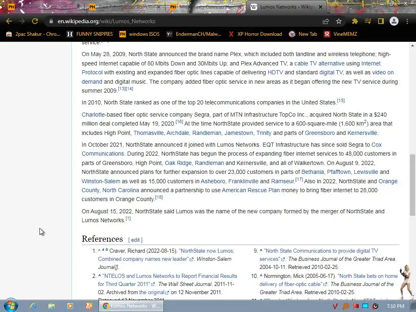Edit the References section
The width and height of the screenshot is (416, 312).
coord(135,240)
